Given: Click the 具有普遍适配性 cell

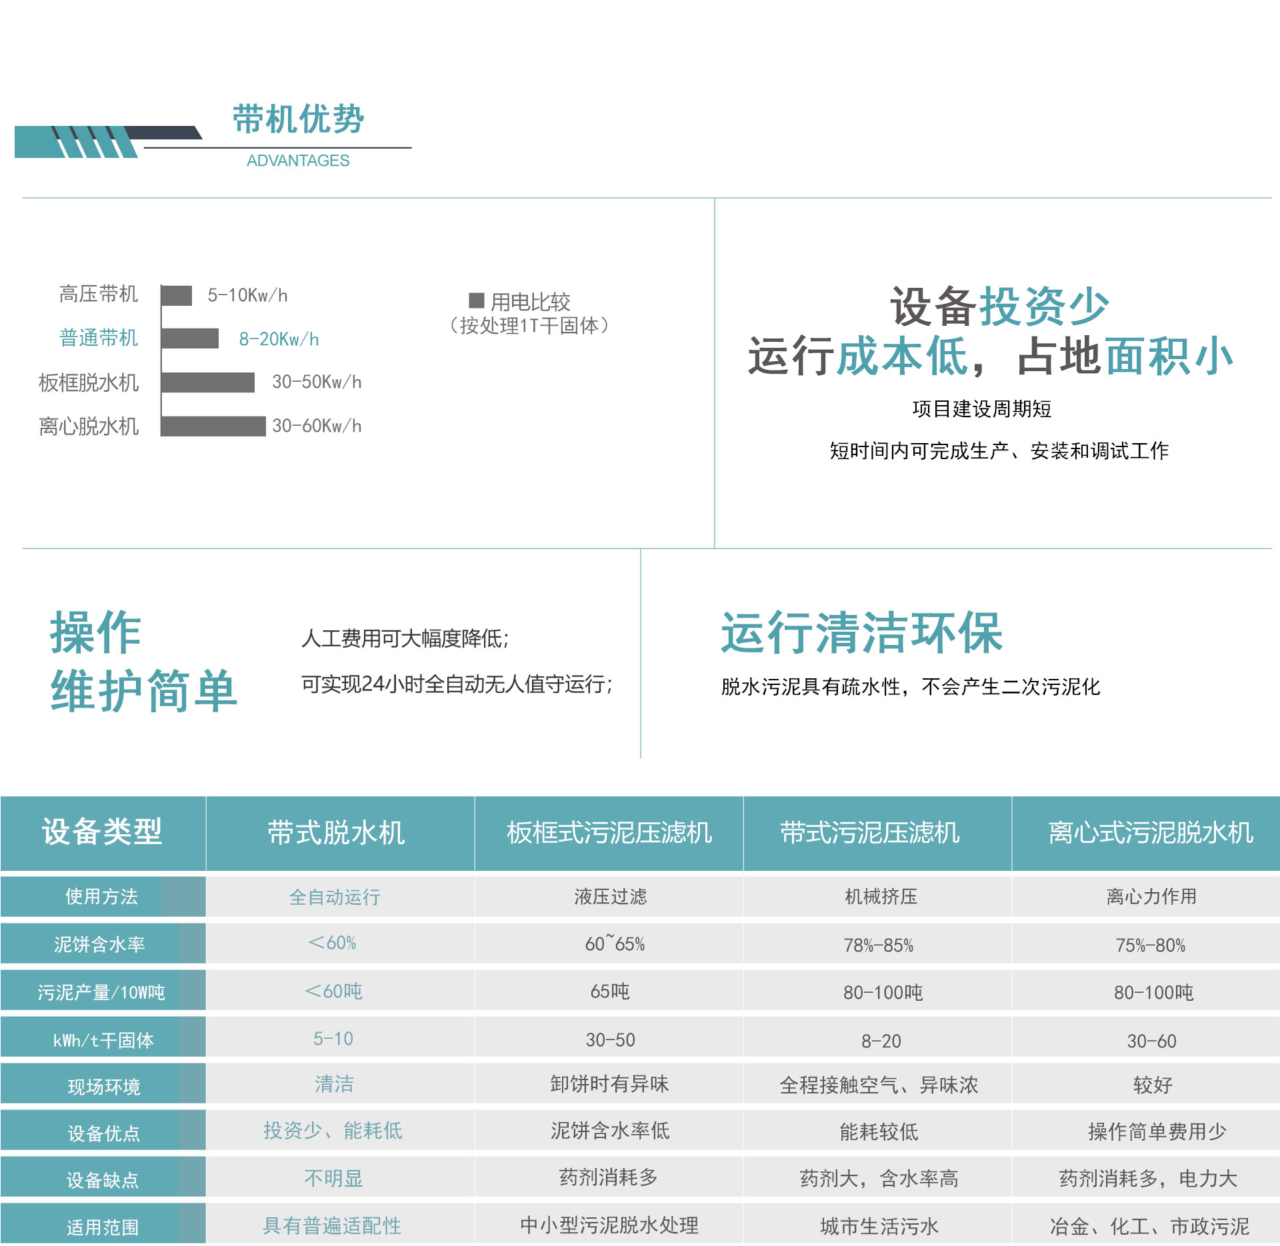Looking at the screenshot, I should click(332, 1226).
